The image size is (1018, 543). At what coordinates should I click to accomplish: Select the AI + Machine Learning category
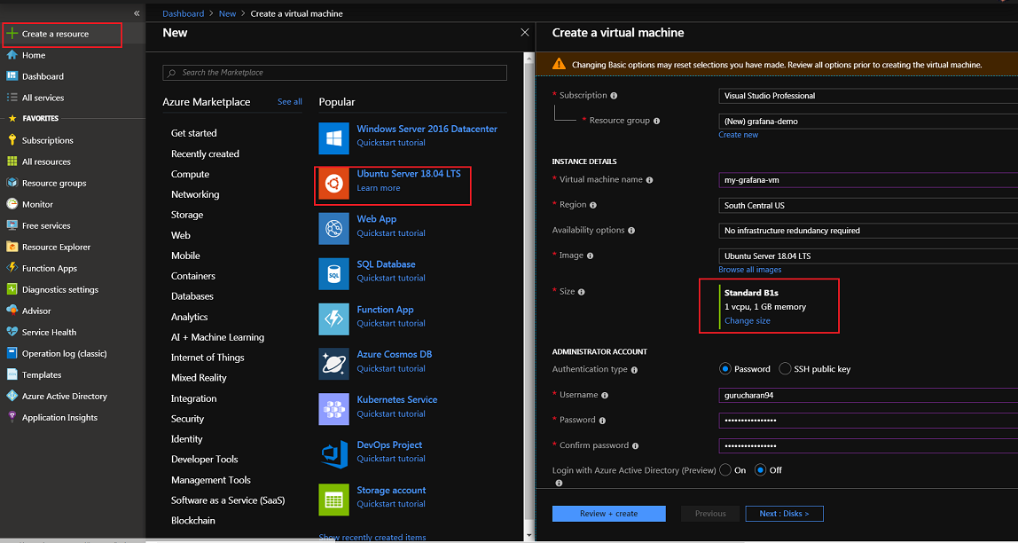point(217,337)
